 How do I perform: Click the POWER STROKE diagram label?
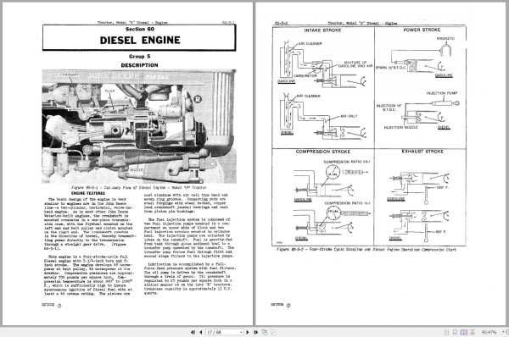click(422, 30)
